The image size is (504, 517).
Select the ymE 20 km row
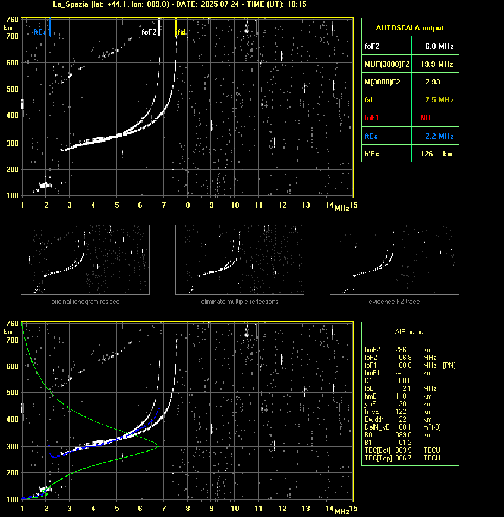[398, 404]
